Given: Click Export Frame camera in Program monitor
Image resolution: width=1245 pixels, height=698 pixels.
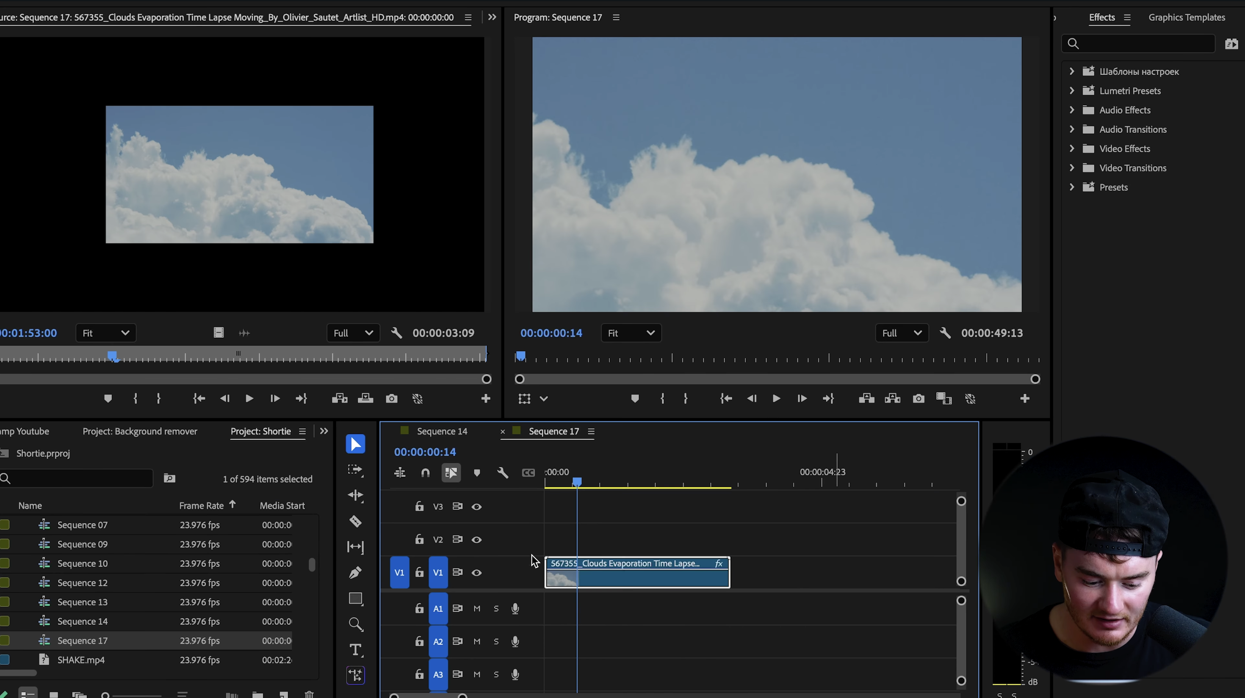Looking at the screenshot, I should click(918, 399).
